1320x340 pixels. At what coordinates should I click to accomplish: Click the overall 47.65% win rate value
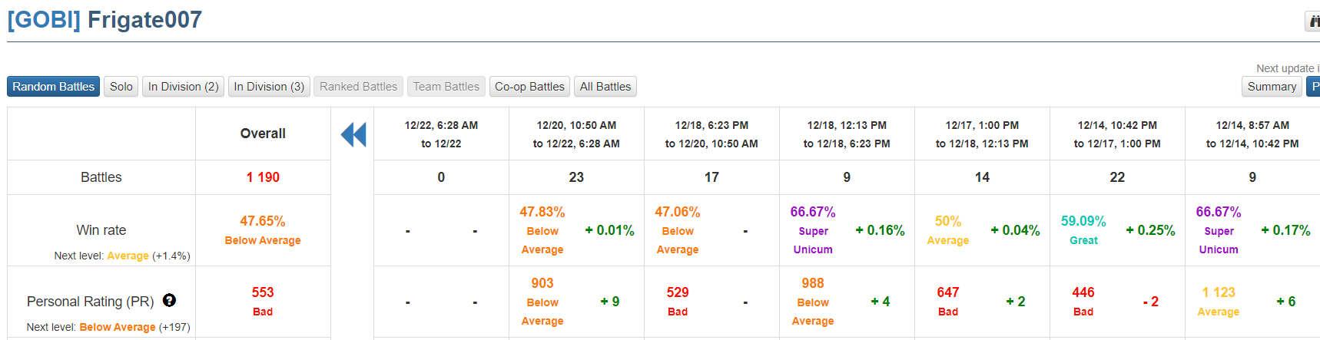263,221
